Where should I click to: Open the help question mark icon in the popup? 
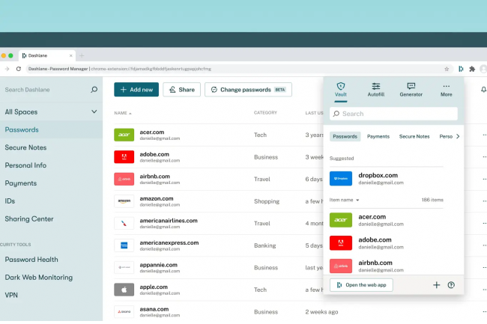451,285
